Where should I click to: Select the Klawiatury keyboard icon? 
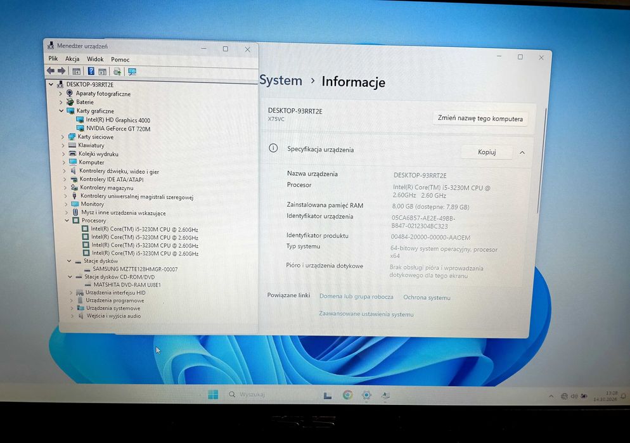pyautogui.click(x=72, y=145)
